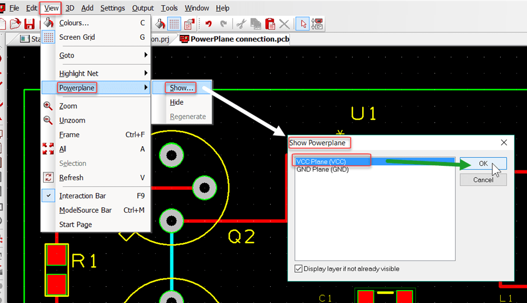Open the Edit menu
Screen dimensions: 527x303
tap(31, 8)
